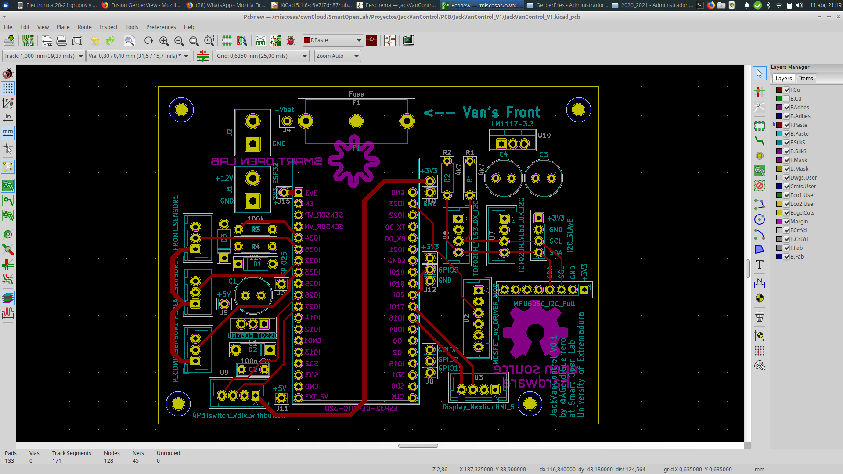Screen dimensions: 843x474
Task: Open the Preferences menu
Action: (161, 27)
